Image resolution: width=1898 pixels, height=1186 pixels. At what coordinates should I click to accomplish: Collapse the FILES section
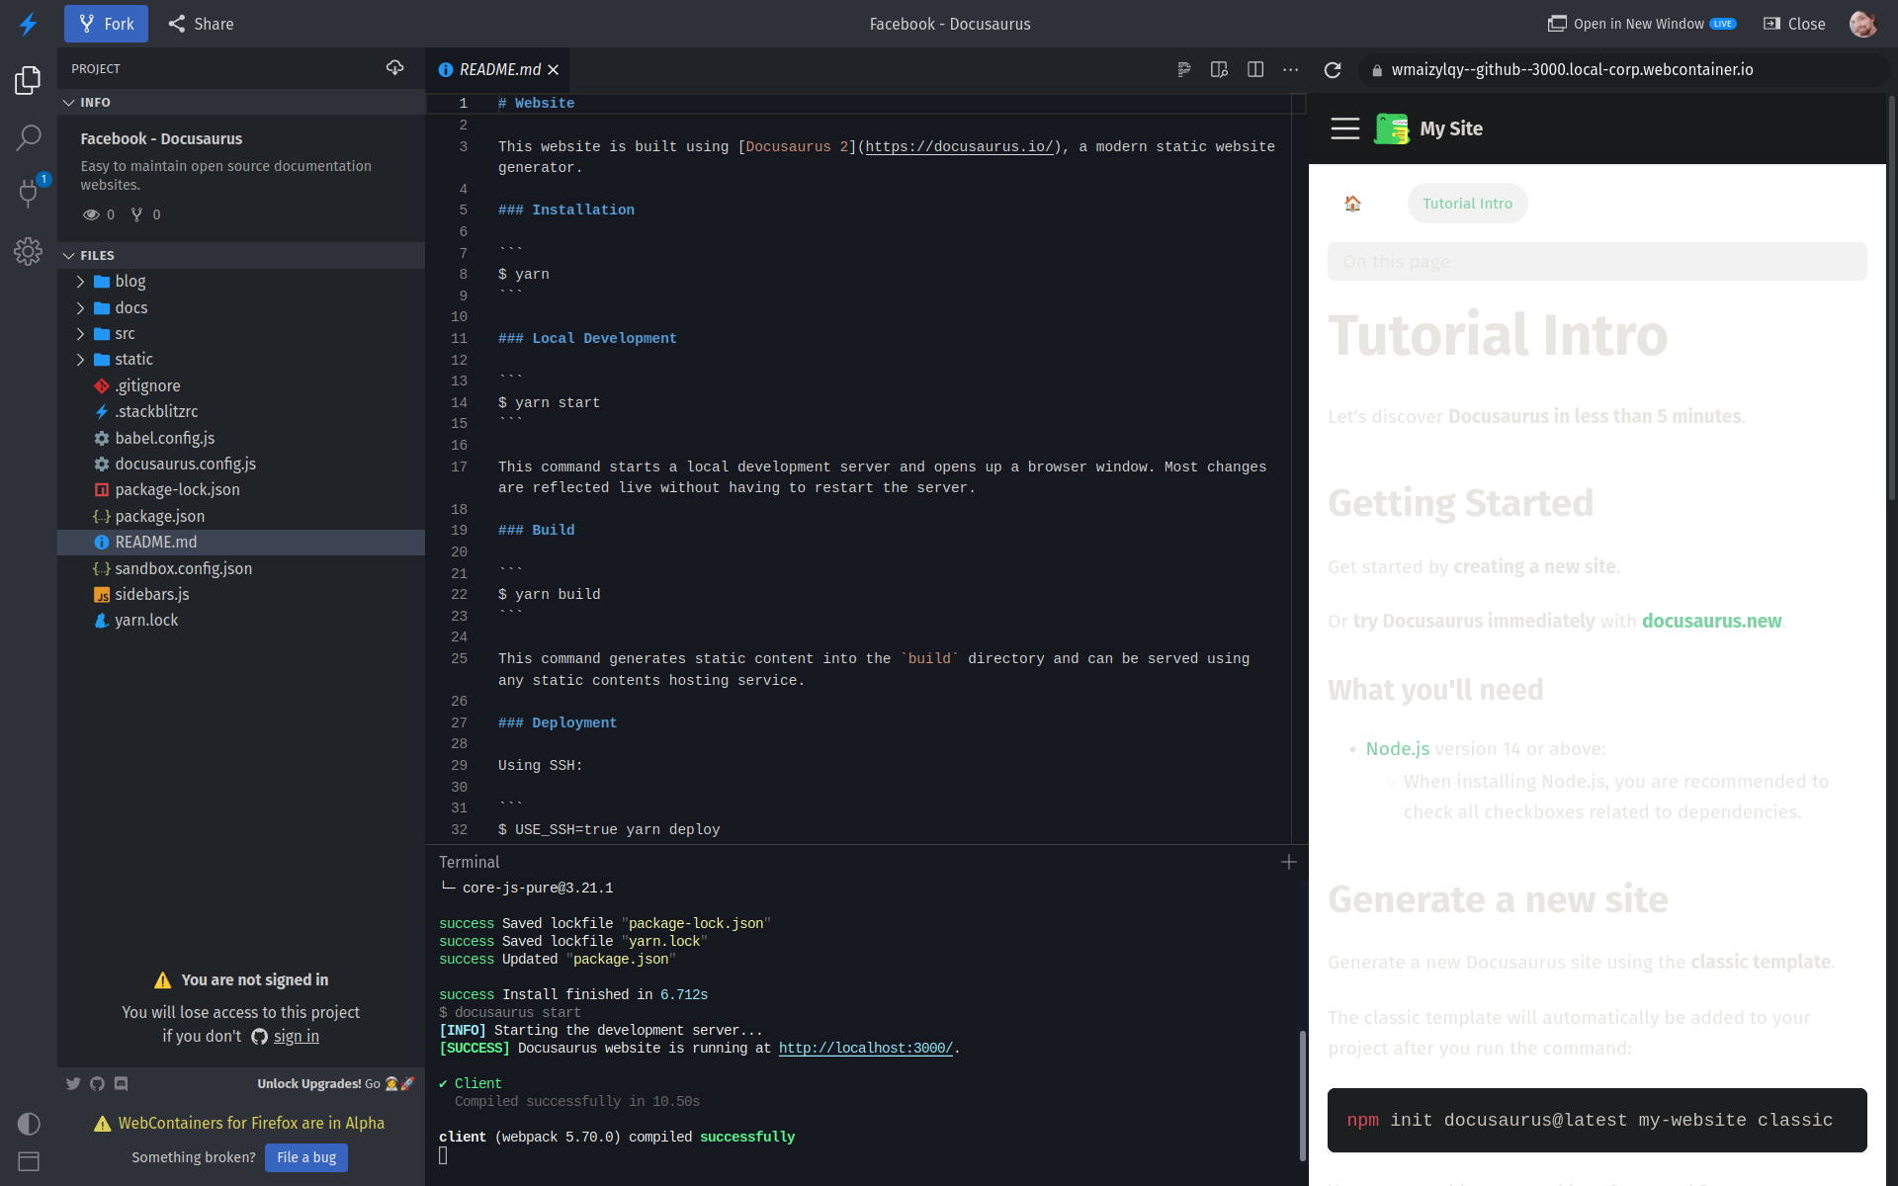[69, 255]
